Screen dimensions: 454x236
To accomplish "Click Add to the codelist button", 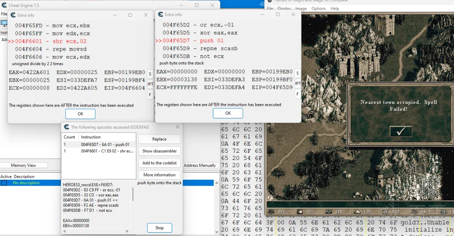I will coord(159,163).
